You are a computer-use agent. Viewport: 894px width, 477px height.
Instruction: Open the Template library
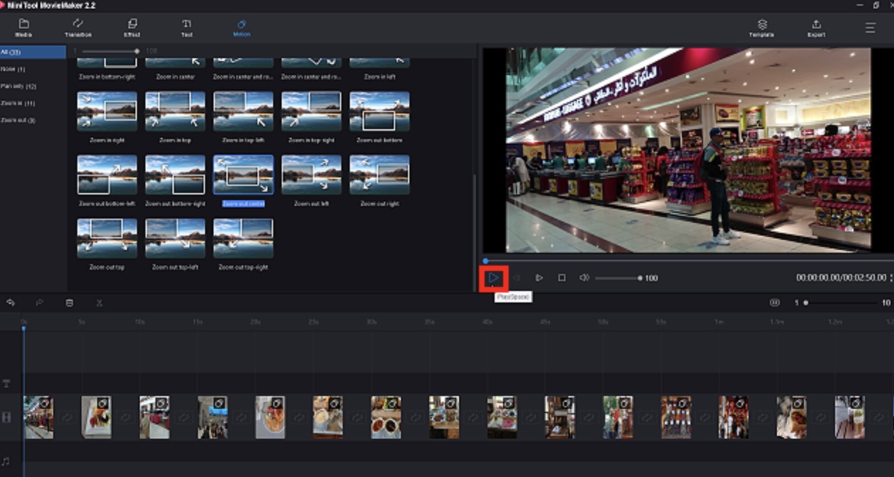point(761,28)
